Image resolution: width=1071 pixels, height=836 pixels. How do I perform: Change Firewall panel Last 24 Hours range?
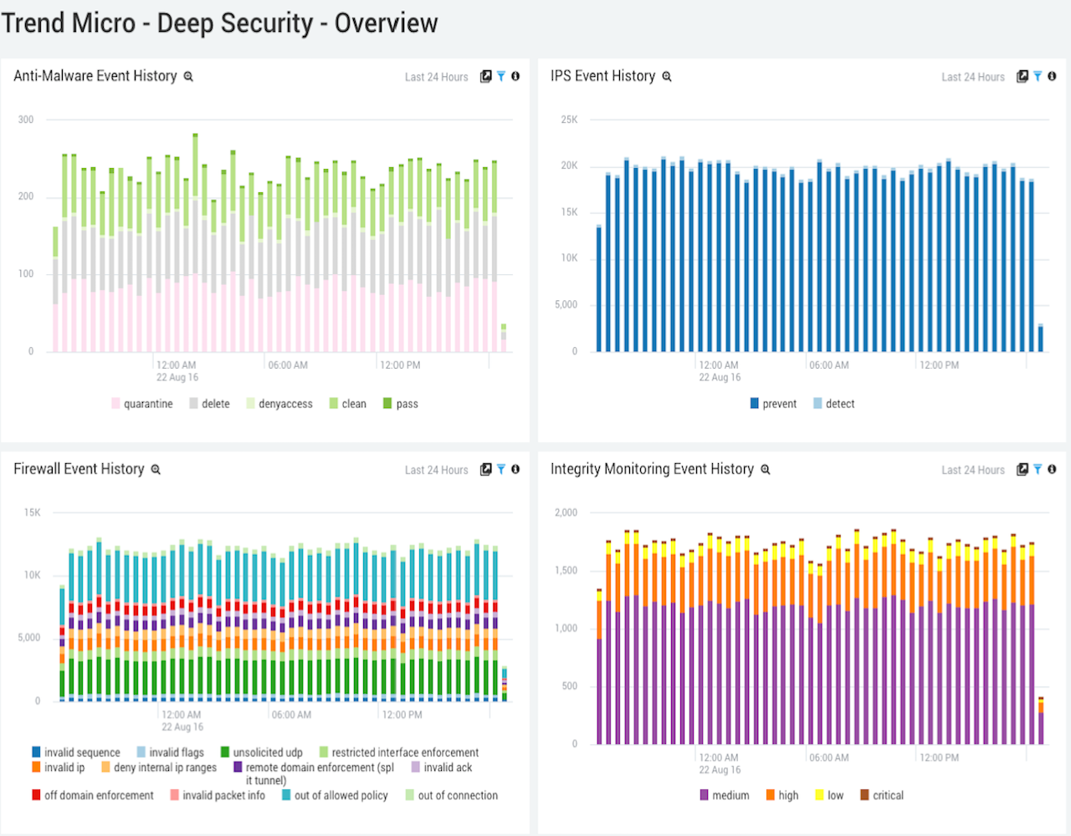[x=437, y=470]
